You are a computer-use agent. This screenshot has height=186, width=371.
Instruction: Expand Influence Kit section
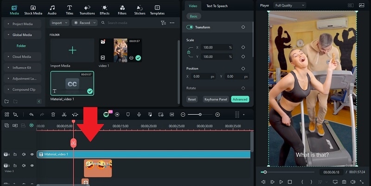(22, 68)
